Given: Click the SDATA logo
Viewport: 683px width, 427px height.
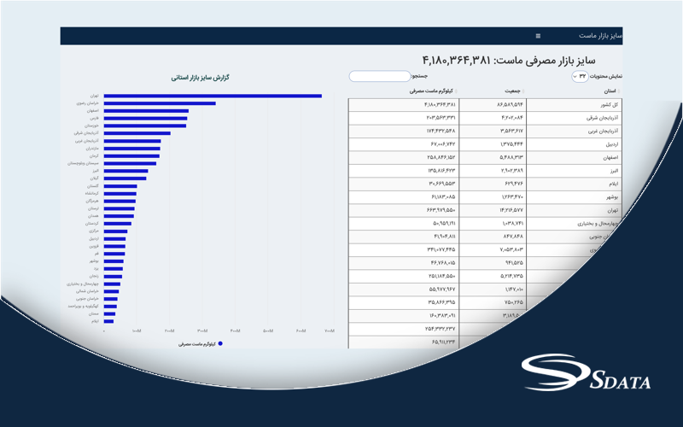Looking at the screenshot, I should pos(588,376).
